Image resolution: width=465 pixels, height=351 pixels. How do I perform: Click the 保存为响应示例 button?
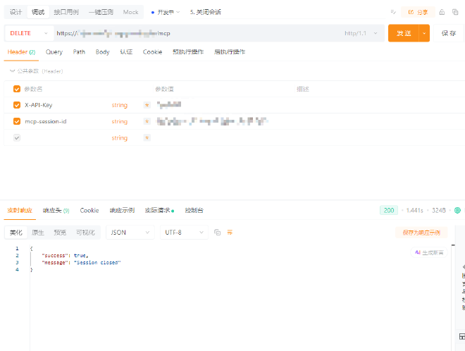[x=421, y=232]
